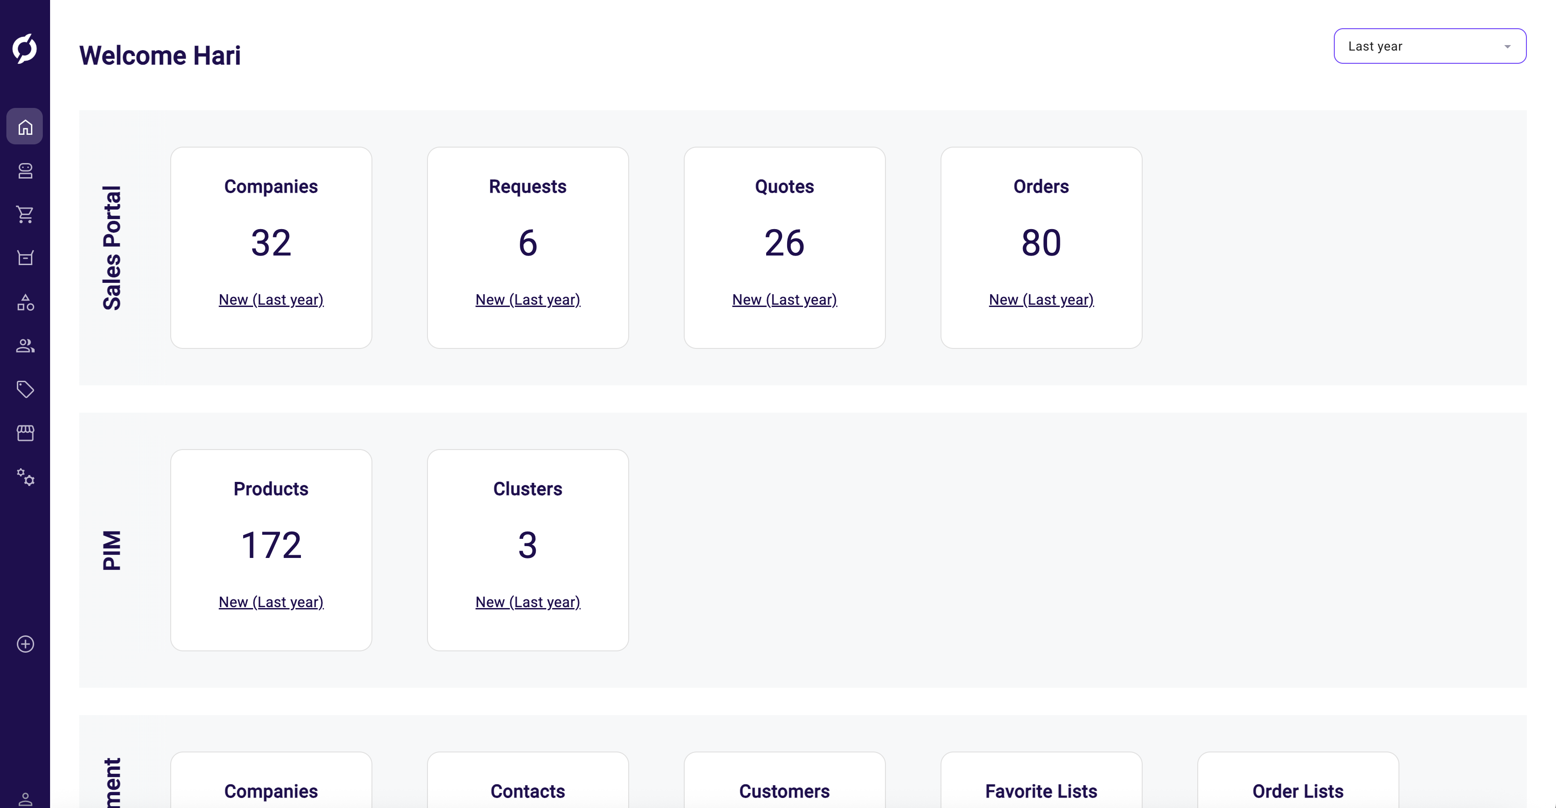Viewport: 1556px width, 808px height.
Task: Click New (Last year) link under Products
Action: pyautogui.click(x=270, y=602)
